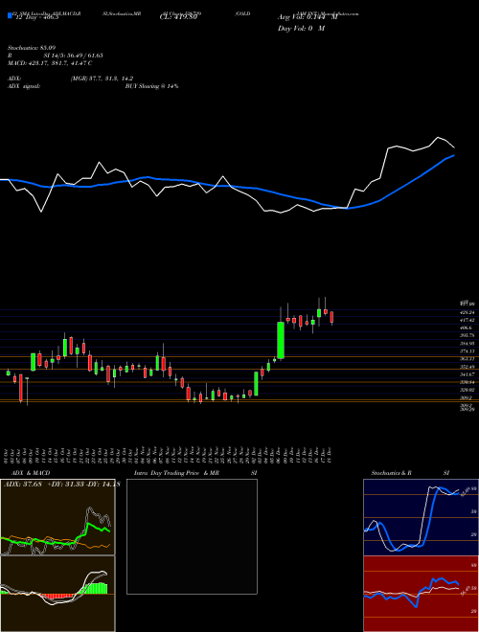Image resolution: width=479 pixels, height=632 pixels.
Task: Select the '12 Day = 406.5' moving average text
Action: (35, 17)
